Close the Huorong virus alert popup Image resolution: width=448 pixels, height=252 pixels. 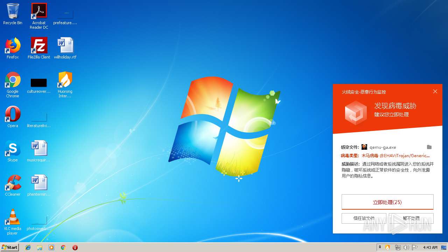coord(435,91)
